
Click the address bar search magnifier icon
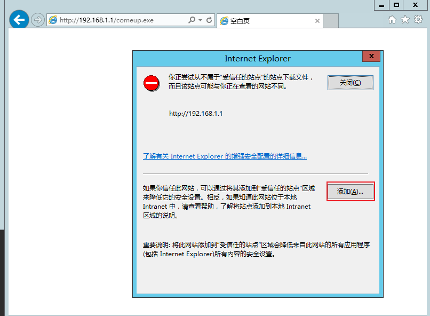click(192, 20)
